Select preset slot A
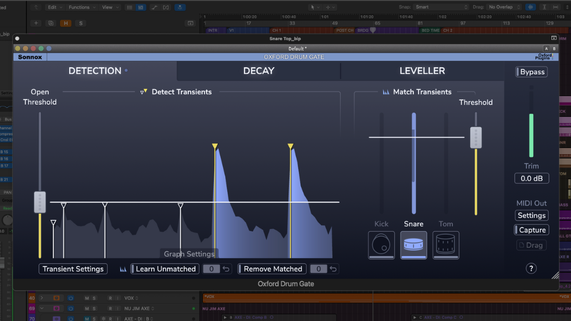571x321 pixels. tap(546, 48)
